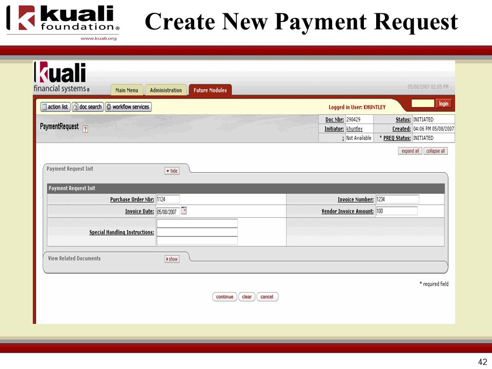
Task: Open the khuntley initiator link
Action: [354, 129]
